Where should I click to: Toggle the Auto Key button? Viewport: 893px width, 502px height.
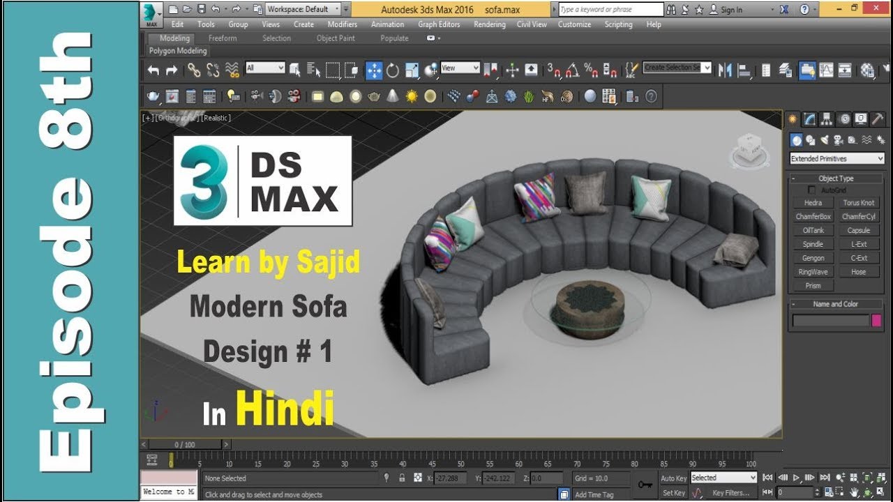(673, 478)
